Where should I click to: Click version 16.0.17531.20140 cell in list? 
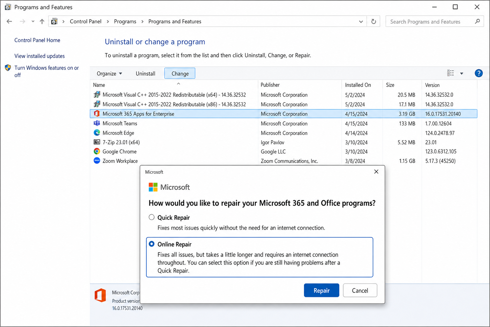[443, 114]
